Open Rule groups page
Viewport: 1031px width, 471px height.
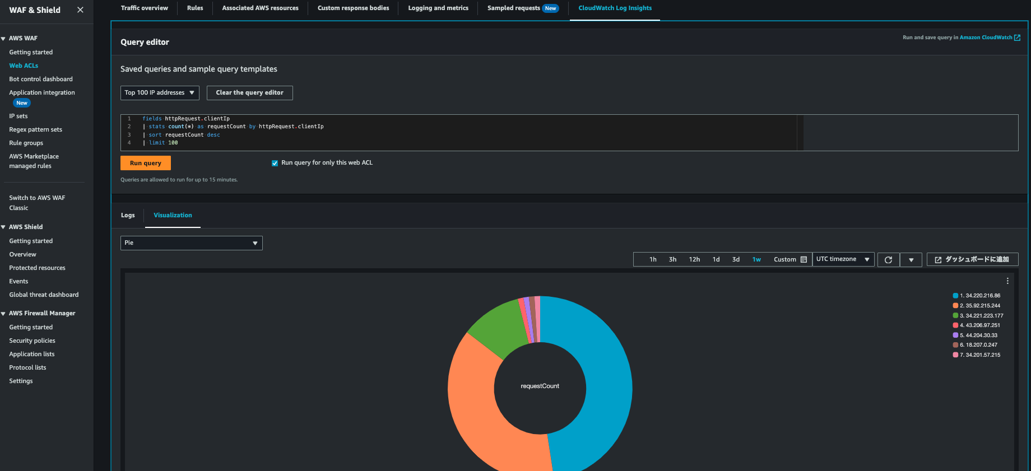click(26, 143)
